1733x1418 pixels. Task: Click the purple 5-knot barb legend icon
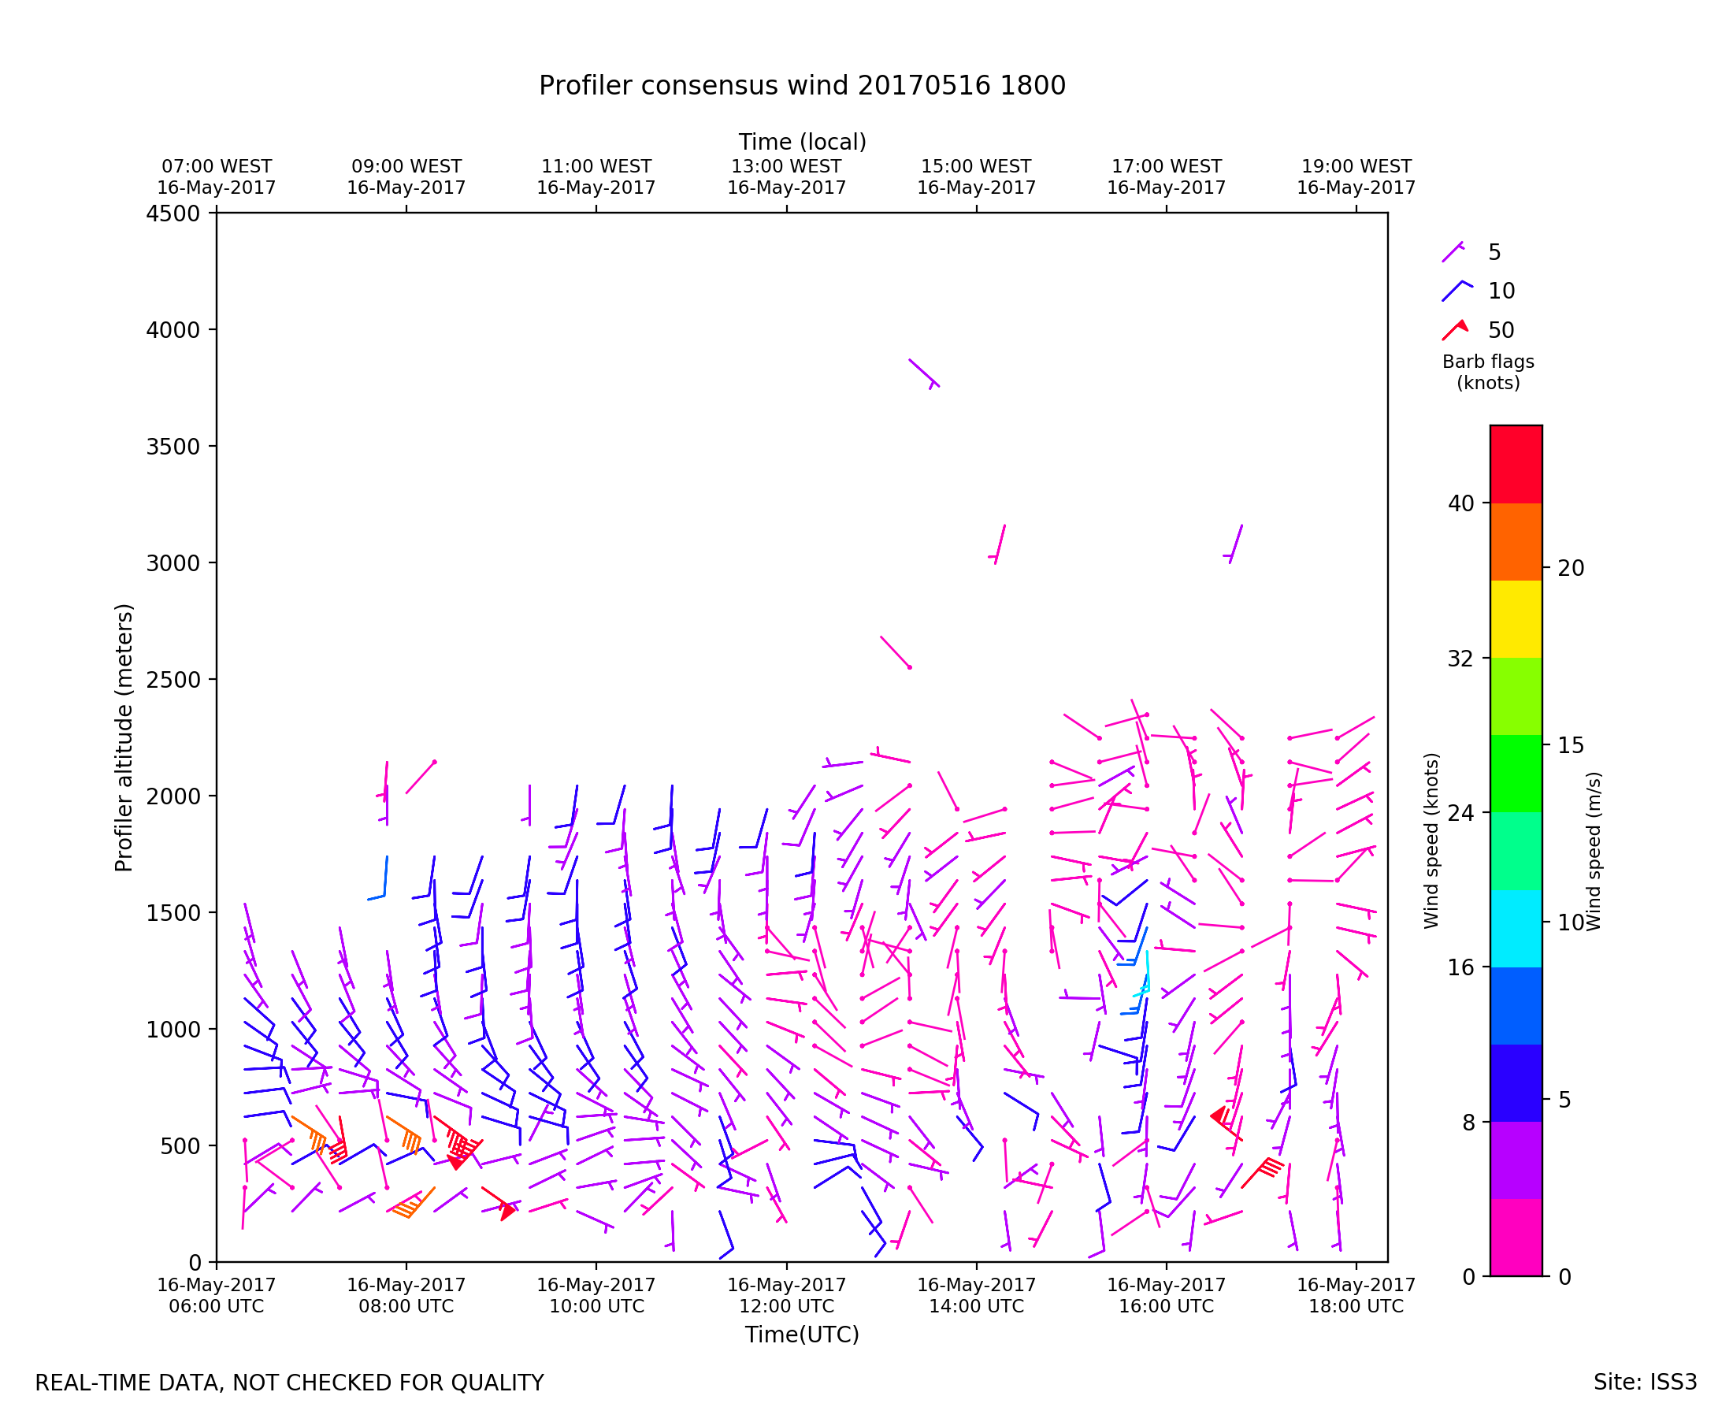coord(1453,252)
